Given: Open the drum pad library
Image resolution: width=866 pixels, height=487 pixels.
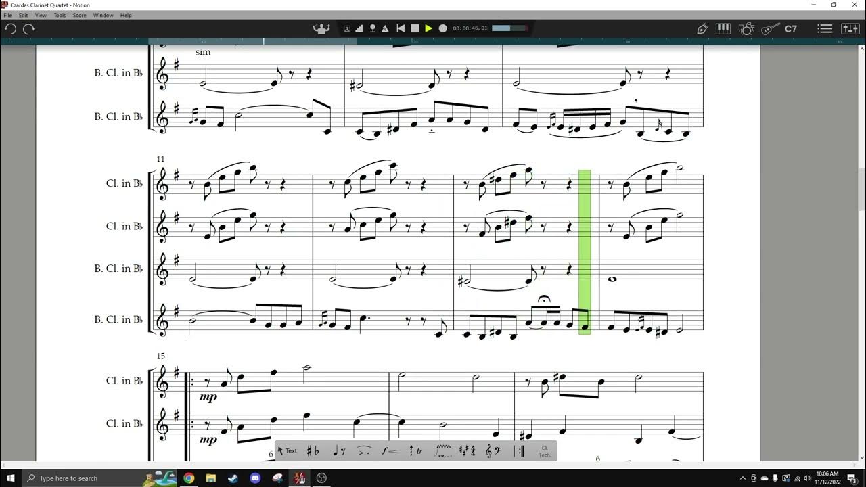Looking at the screenshot, I should 746,28.
